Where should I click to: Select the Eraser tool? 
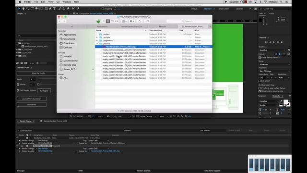coord(68,9)
